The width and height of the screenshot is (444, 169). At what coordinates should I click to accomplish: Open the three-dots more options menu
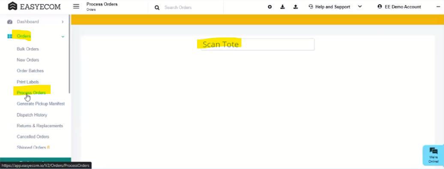click(x=438, y=7)
